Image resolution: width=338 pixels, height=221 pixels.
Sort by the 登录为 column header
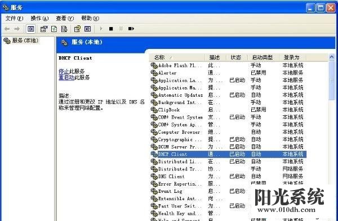(x=292, y=57)
